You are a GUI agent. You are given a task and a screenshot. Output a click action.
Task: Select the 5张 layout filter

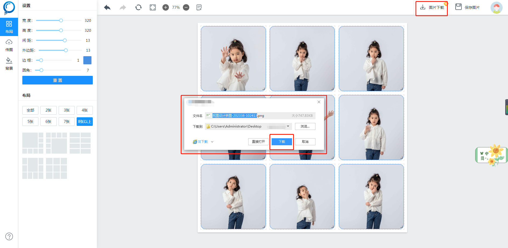tap(30, 122)
